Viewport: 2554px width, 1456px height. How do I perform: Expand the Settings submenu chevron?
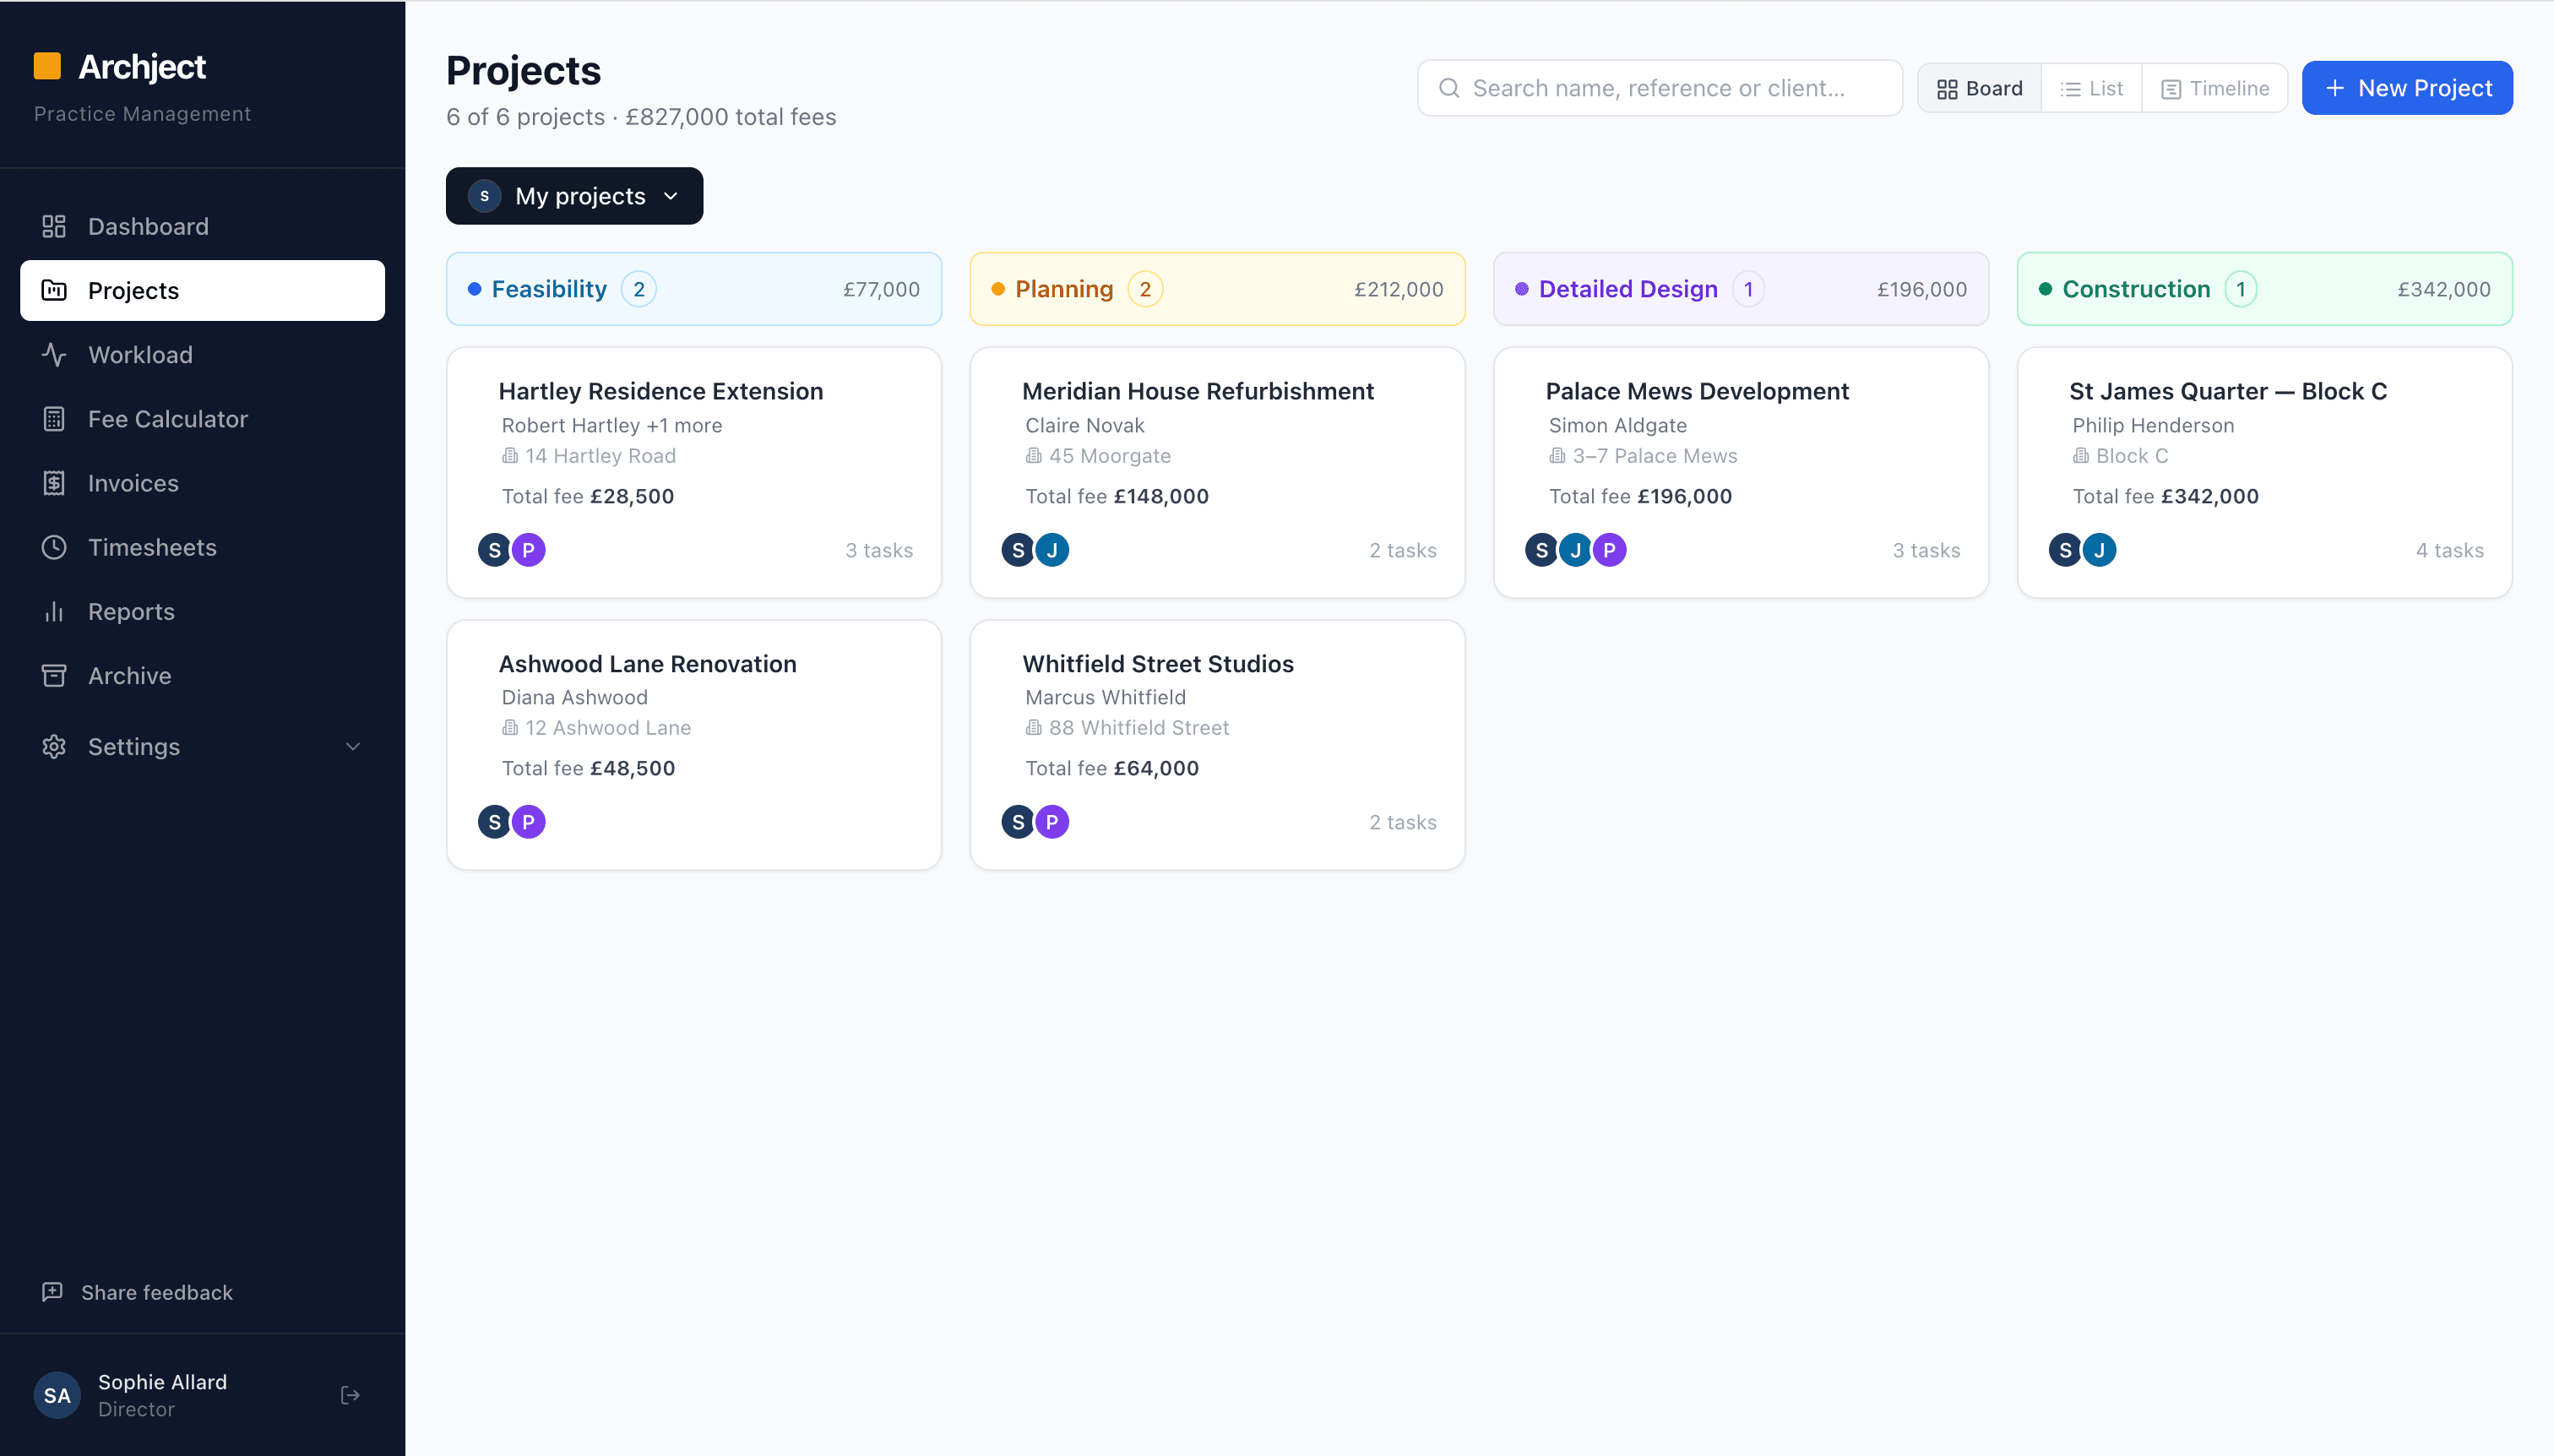pos(353,746)
